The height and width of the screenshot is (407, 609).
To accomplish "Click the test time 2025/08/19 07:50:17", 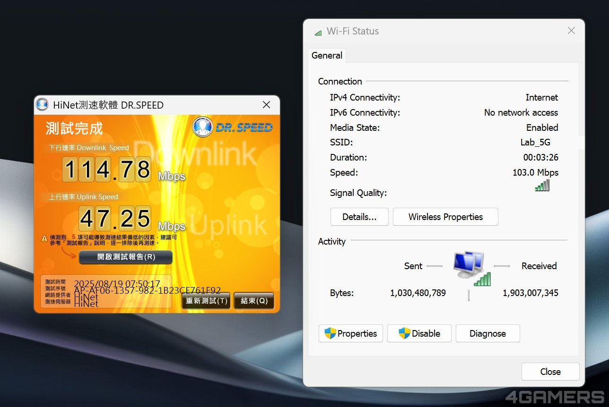I will (x=117, y=284).
